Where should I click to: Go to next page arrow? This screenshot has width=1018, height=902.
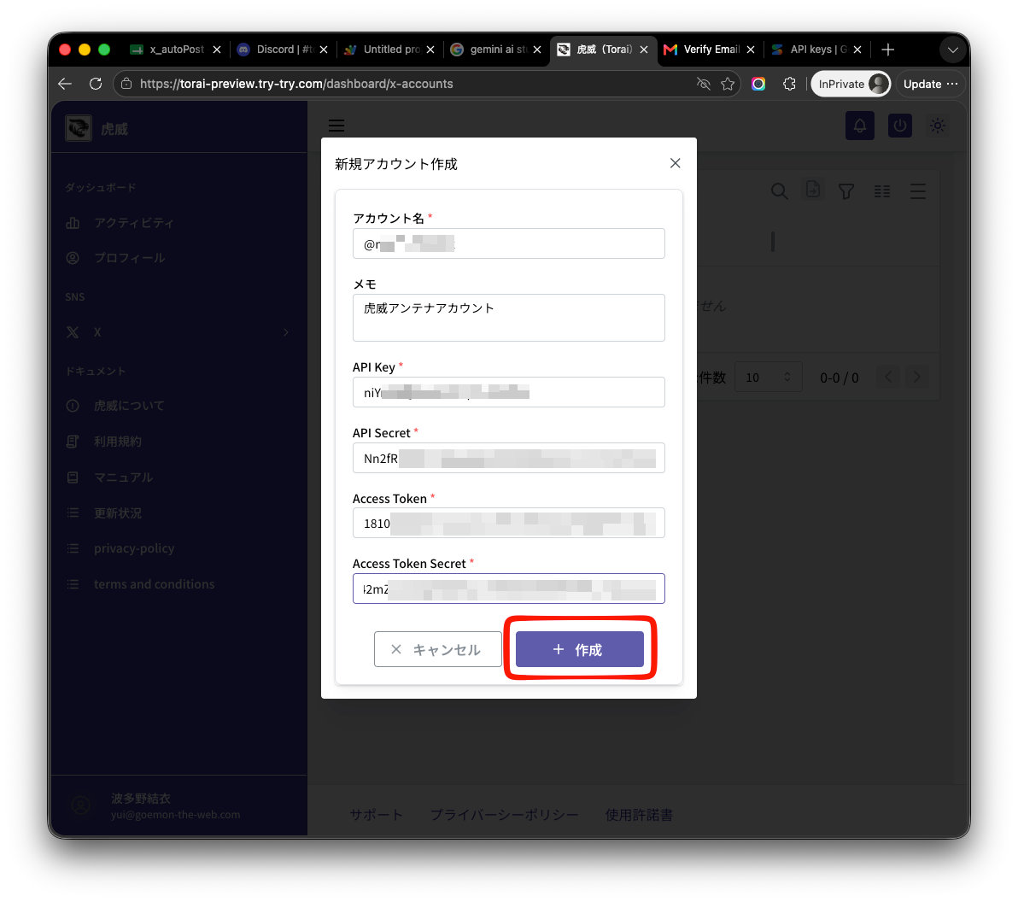916,377
